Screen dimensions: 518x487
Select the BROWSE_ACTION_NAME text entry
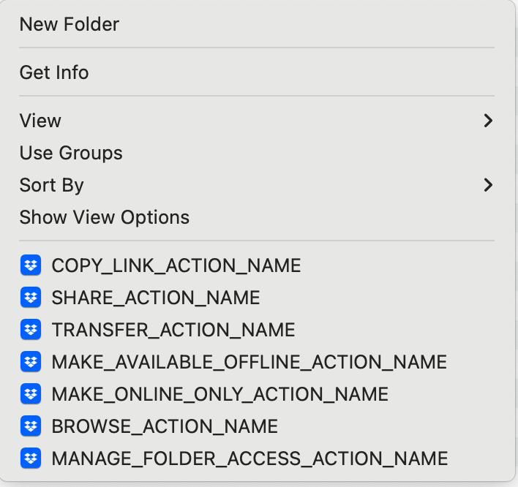pos(165,426)
